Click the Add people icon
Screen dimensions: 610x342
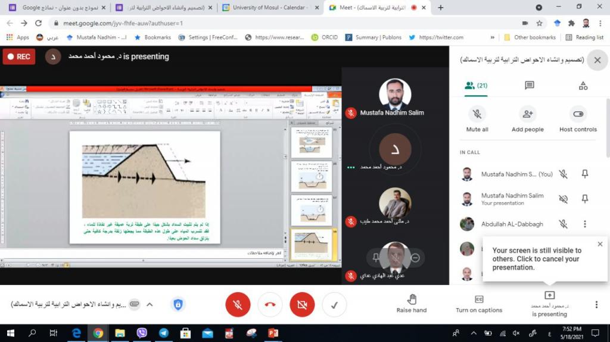pyautogui.click(x=527, y=114)
